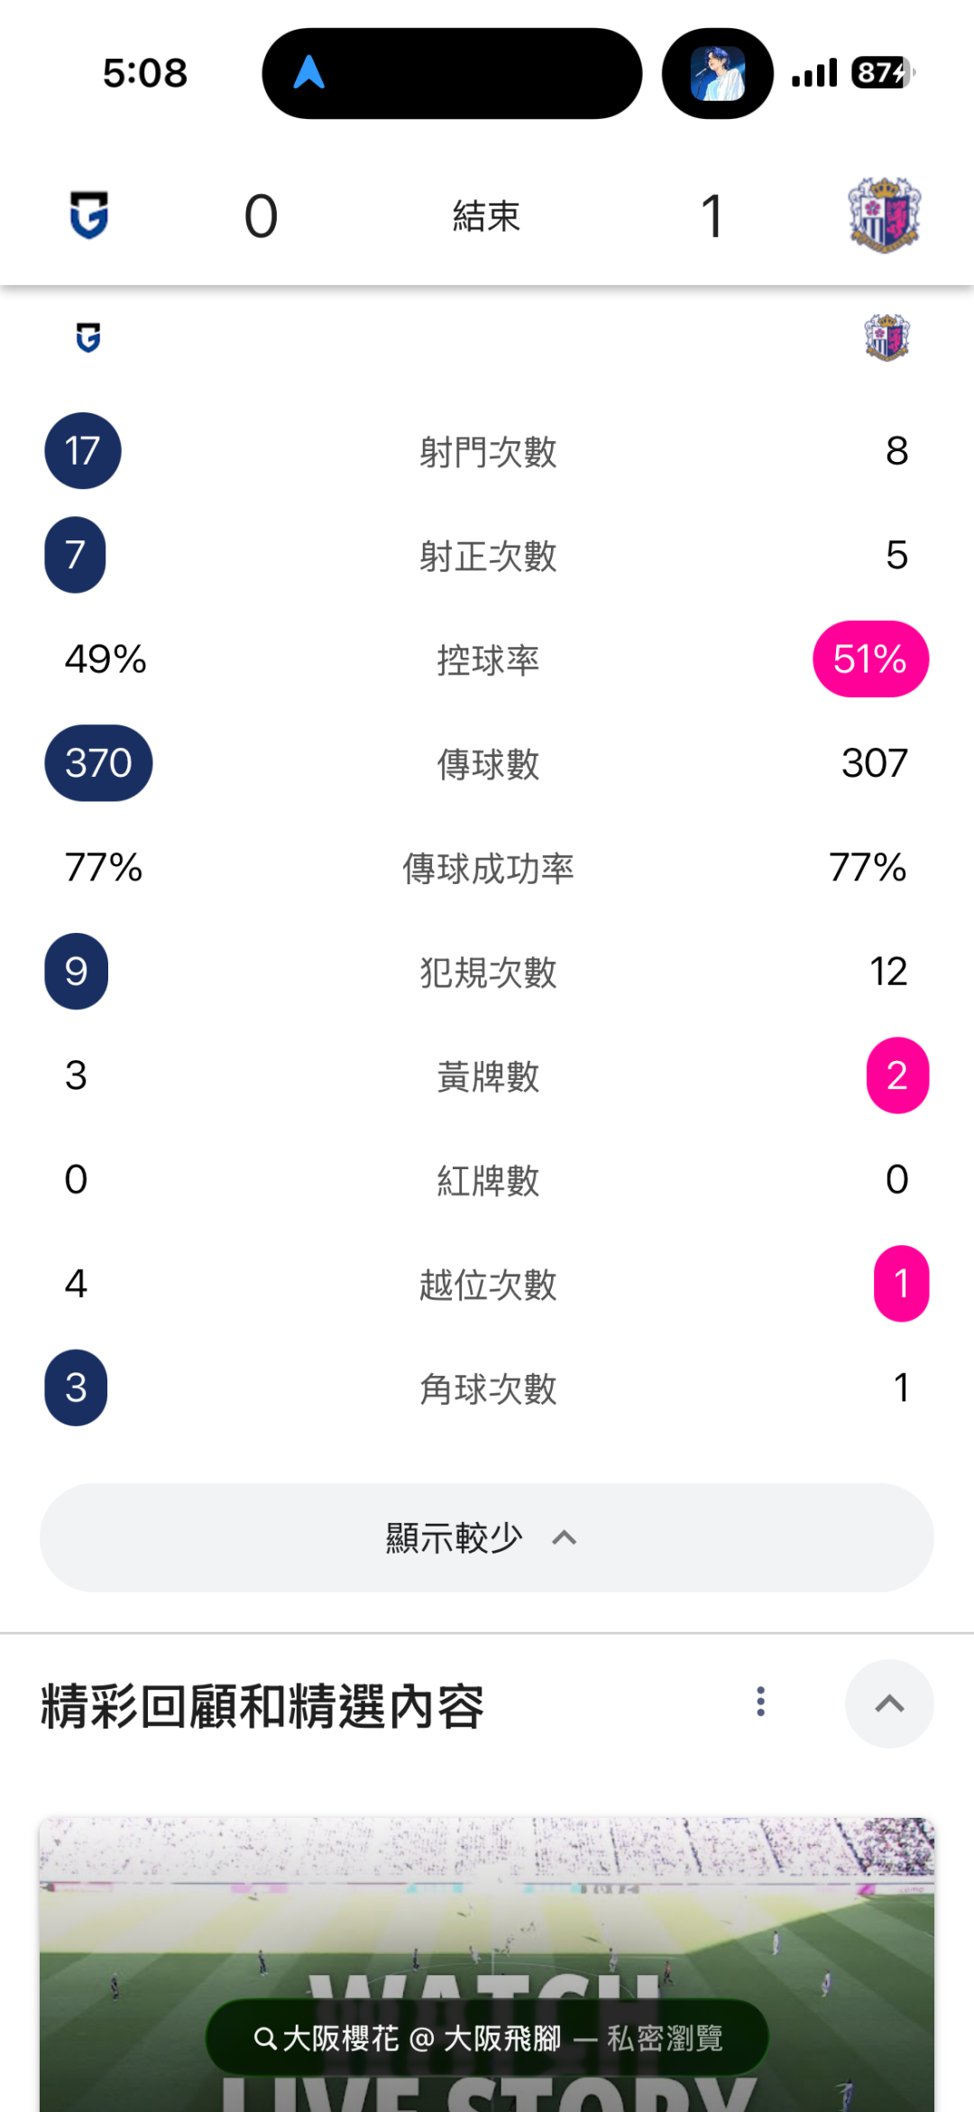Tap the 大阪櫻花 @ 大阪飛腳 search bar
This screenshot has height=2112, width=974.
coord(487,2037)
